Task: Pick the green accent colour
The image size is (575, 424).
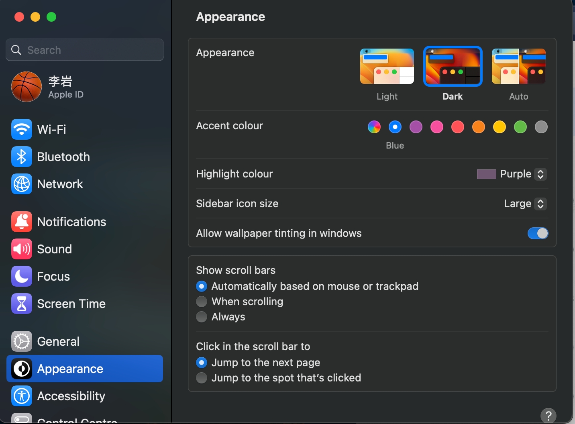Action: click(520, 127)
